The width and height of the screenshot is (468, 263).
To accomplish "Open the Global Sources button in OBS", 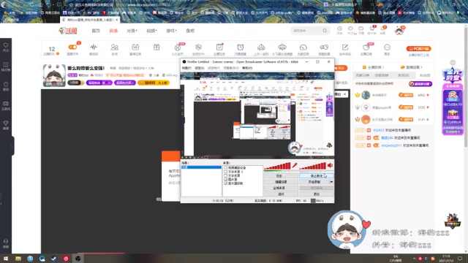I will [x=281, y=188].
